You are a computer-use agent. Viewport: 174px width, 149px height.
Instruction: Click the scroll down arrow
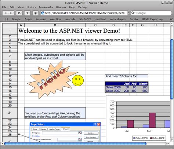coord(172,140)
